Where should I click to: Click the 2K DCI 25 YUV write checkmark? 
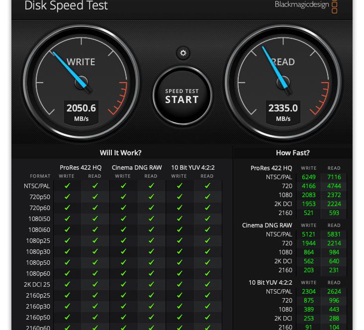(x=180, y=284)
